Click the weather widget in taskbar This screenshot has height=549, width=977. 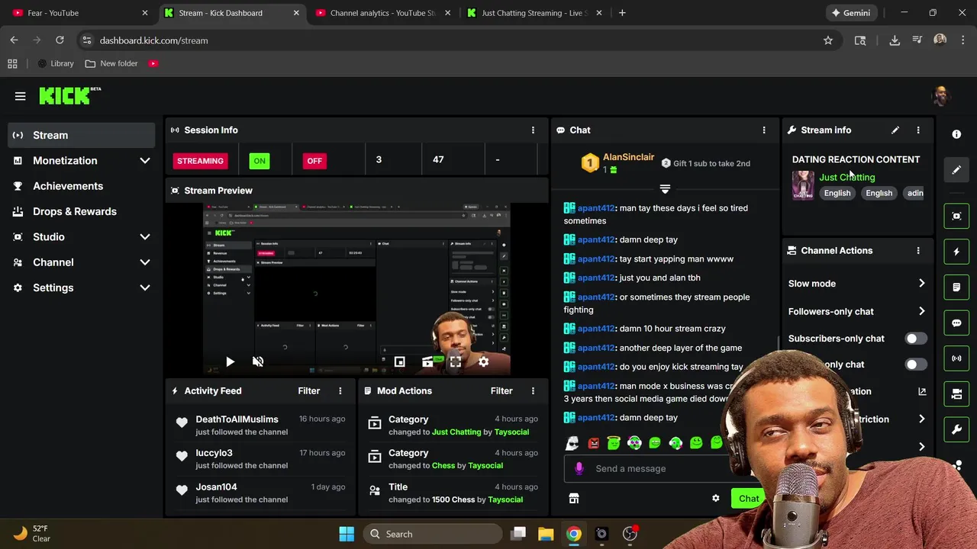tap(32, 534)
